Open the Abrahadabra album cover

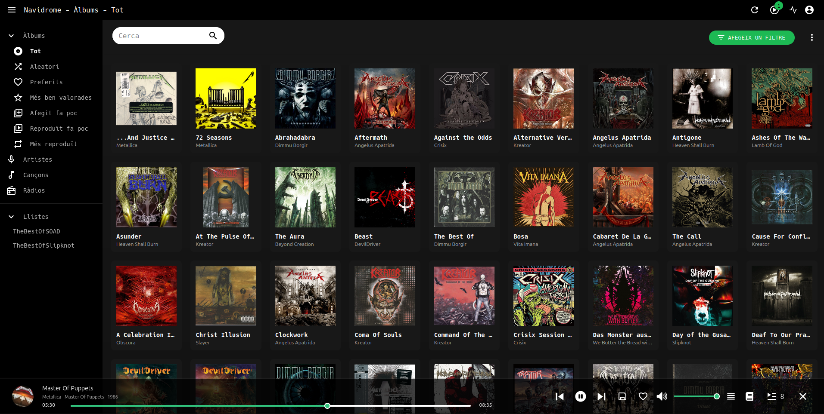[305, 98]
